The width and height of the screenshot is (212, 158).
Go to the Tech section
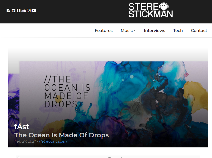[178, 30]
